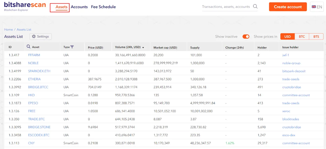Open the Accounts tab
The image size is (326, 149).
(x=79, y=7)
